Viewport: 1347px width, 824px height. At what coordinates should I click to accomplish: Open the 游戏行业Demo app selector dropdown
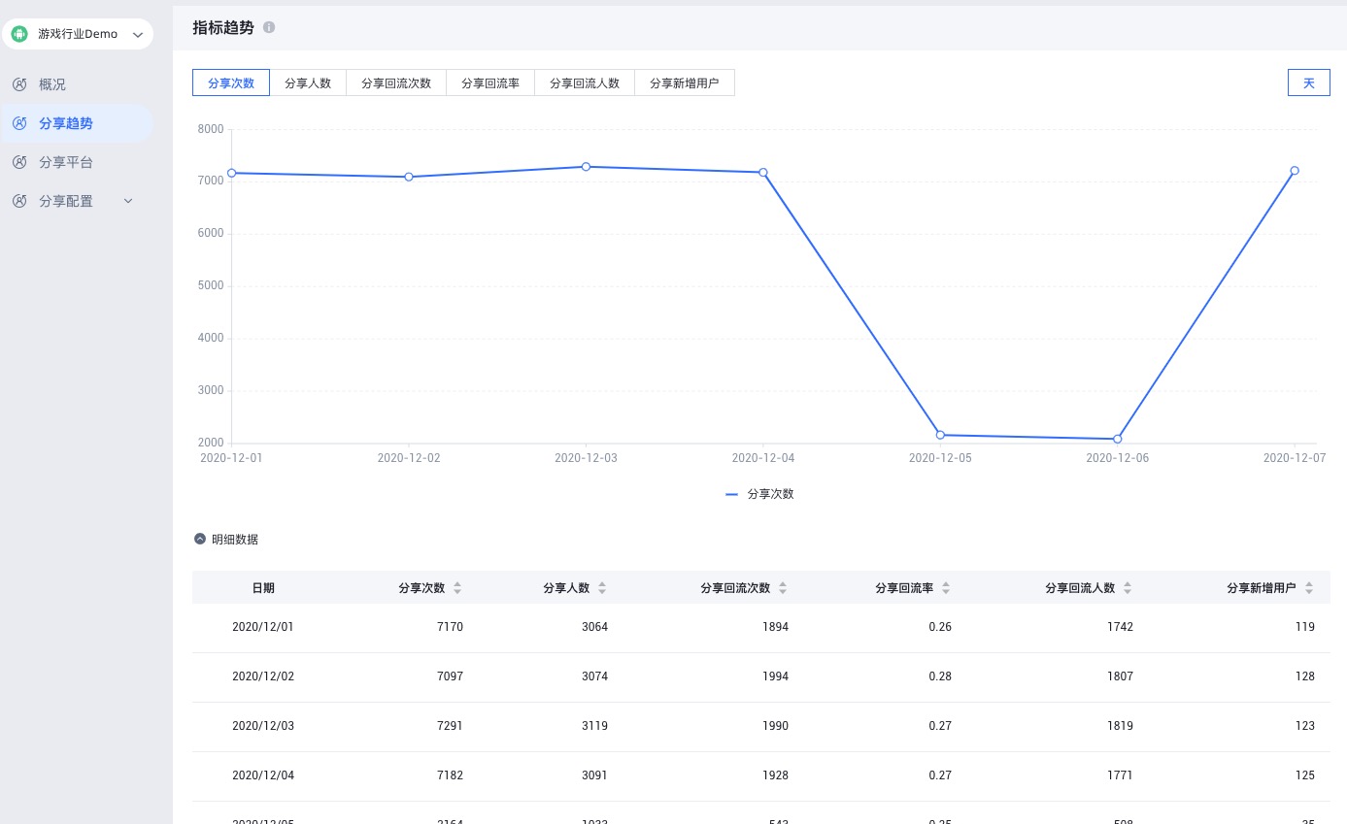77,34
